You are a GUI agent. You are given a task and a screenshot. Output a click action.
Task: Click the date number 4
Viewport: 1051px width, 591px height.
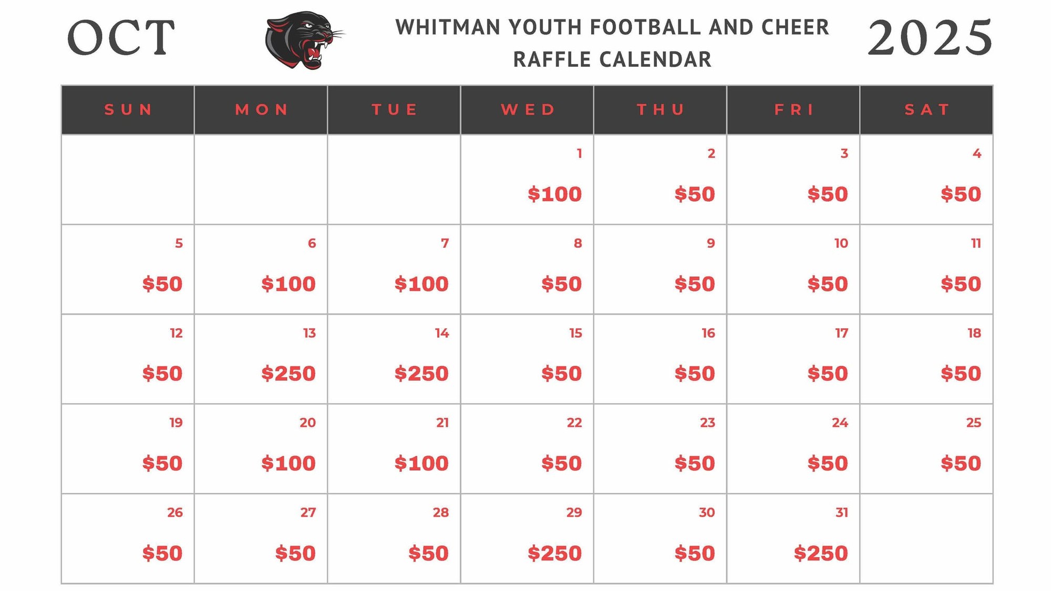(x=976, y=153)
